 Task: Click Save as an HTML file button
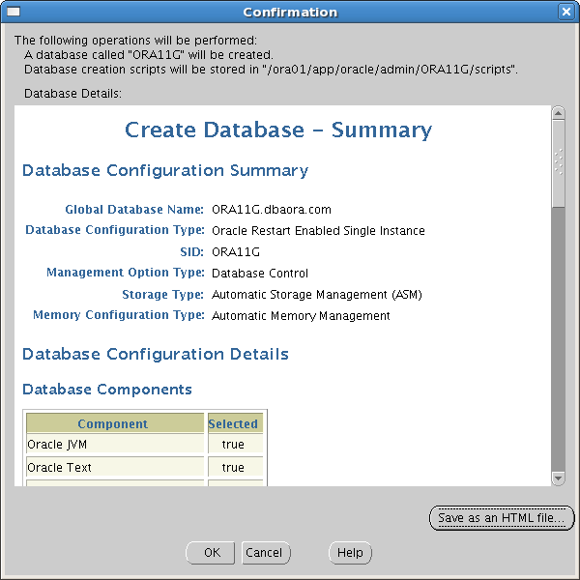[502, 518]
